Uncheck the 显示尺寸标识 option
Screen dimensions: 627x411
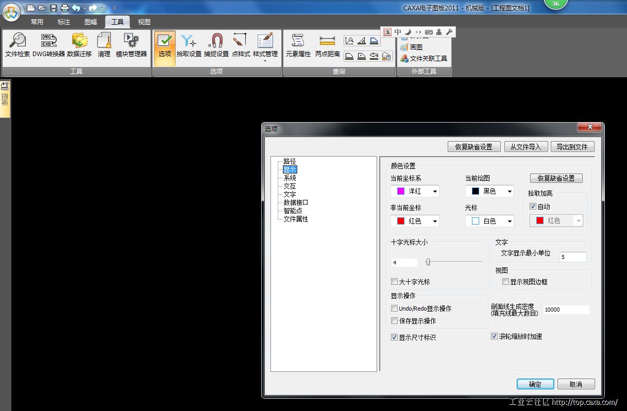point(395,337)
